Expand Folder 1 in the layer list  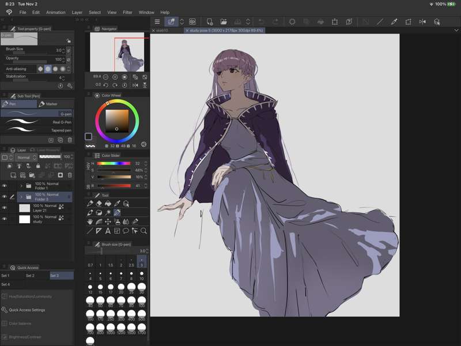click(21, 186)
